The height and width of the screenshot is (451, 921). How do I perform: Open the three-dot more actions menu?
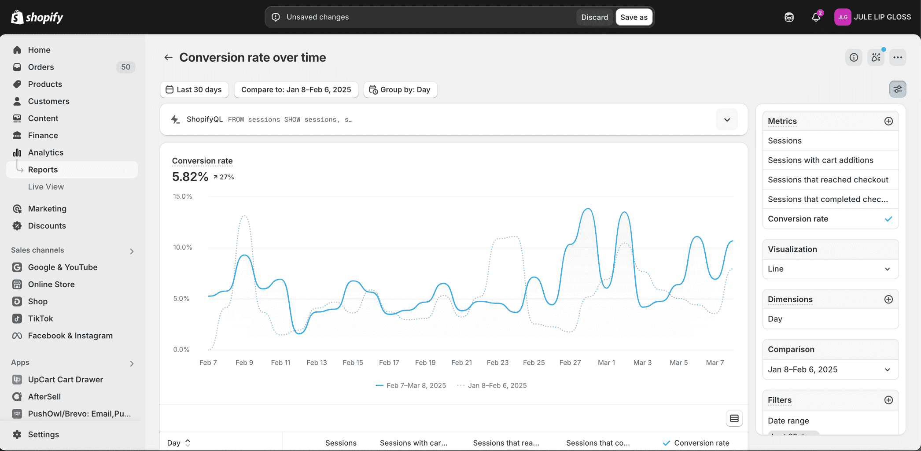pyautogui.click(x=898, y=57)
